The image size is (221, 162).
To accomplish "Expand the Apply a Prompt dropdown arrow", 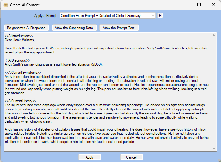I will click(x=153, y=16).
